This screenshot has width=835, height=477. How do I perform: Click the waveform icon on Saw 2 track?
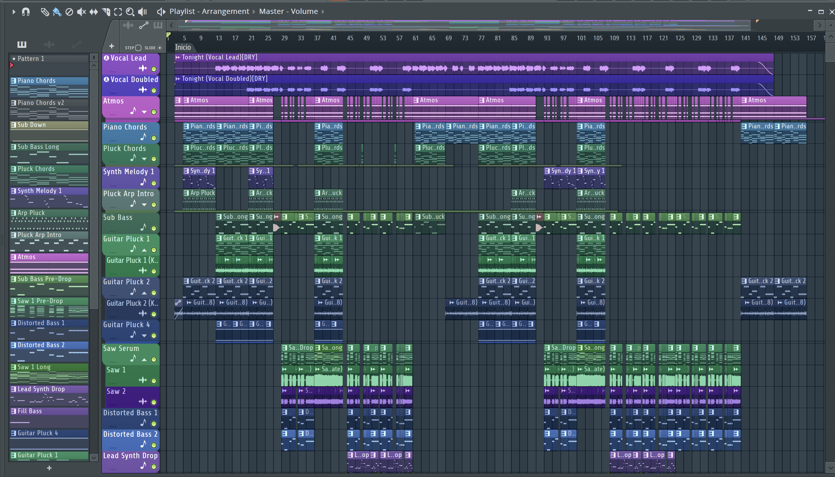tap(143, 401)
